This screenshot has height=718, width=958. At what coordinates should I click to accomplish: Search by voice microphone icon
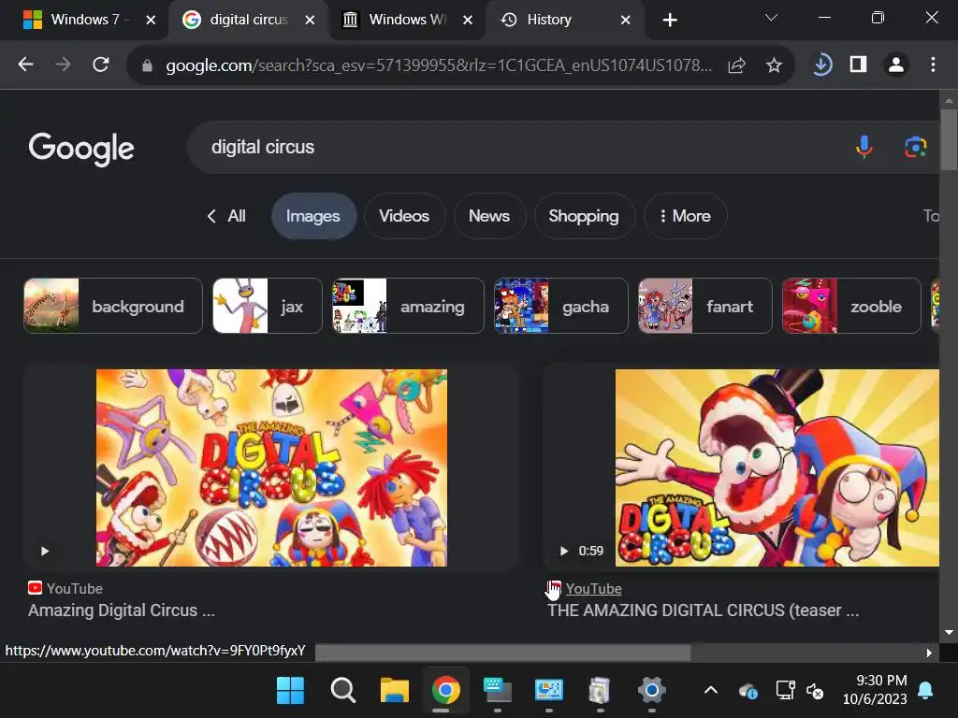tap(864, 147)
